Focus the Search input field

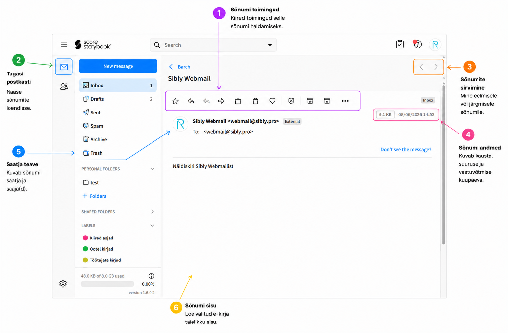pos(213,45)
